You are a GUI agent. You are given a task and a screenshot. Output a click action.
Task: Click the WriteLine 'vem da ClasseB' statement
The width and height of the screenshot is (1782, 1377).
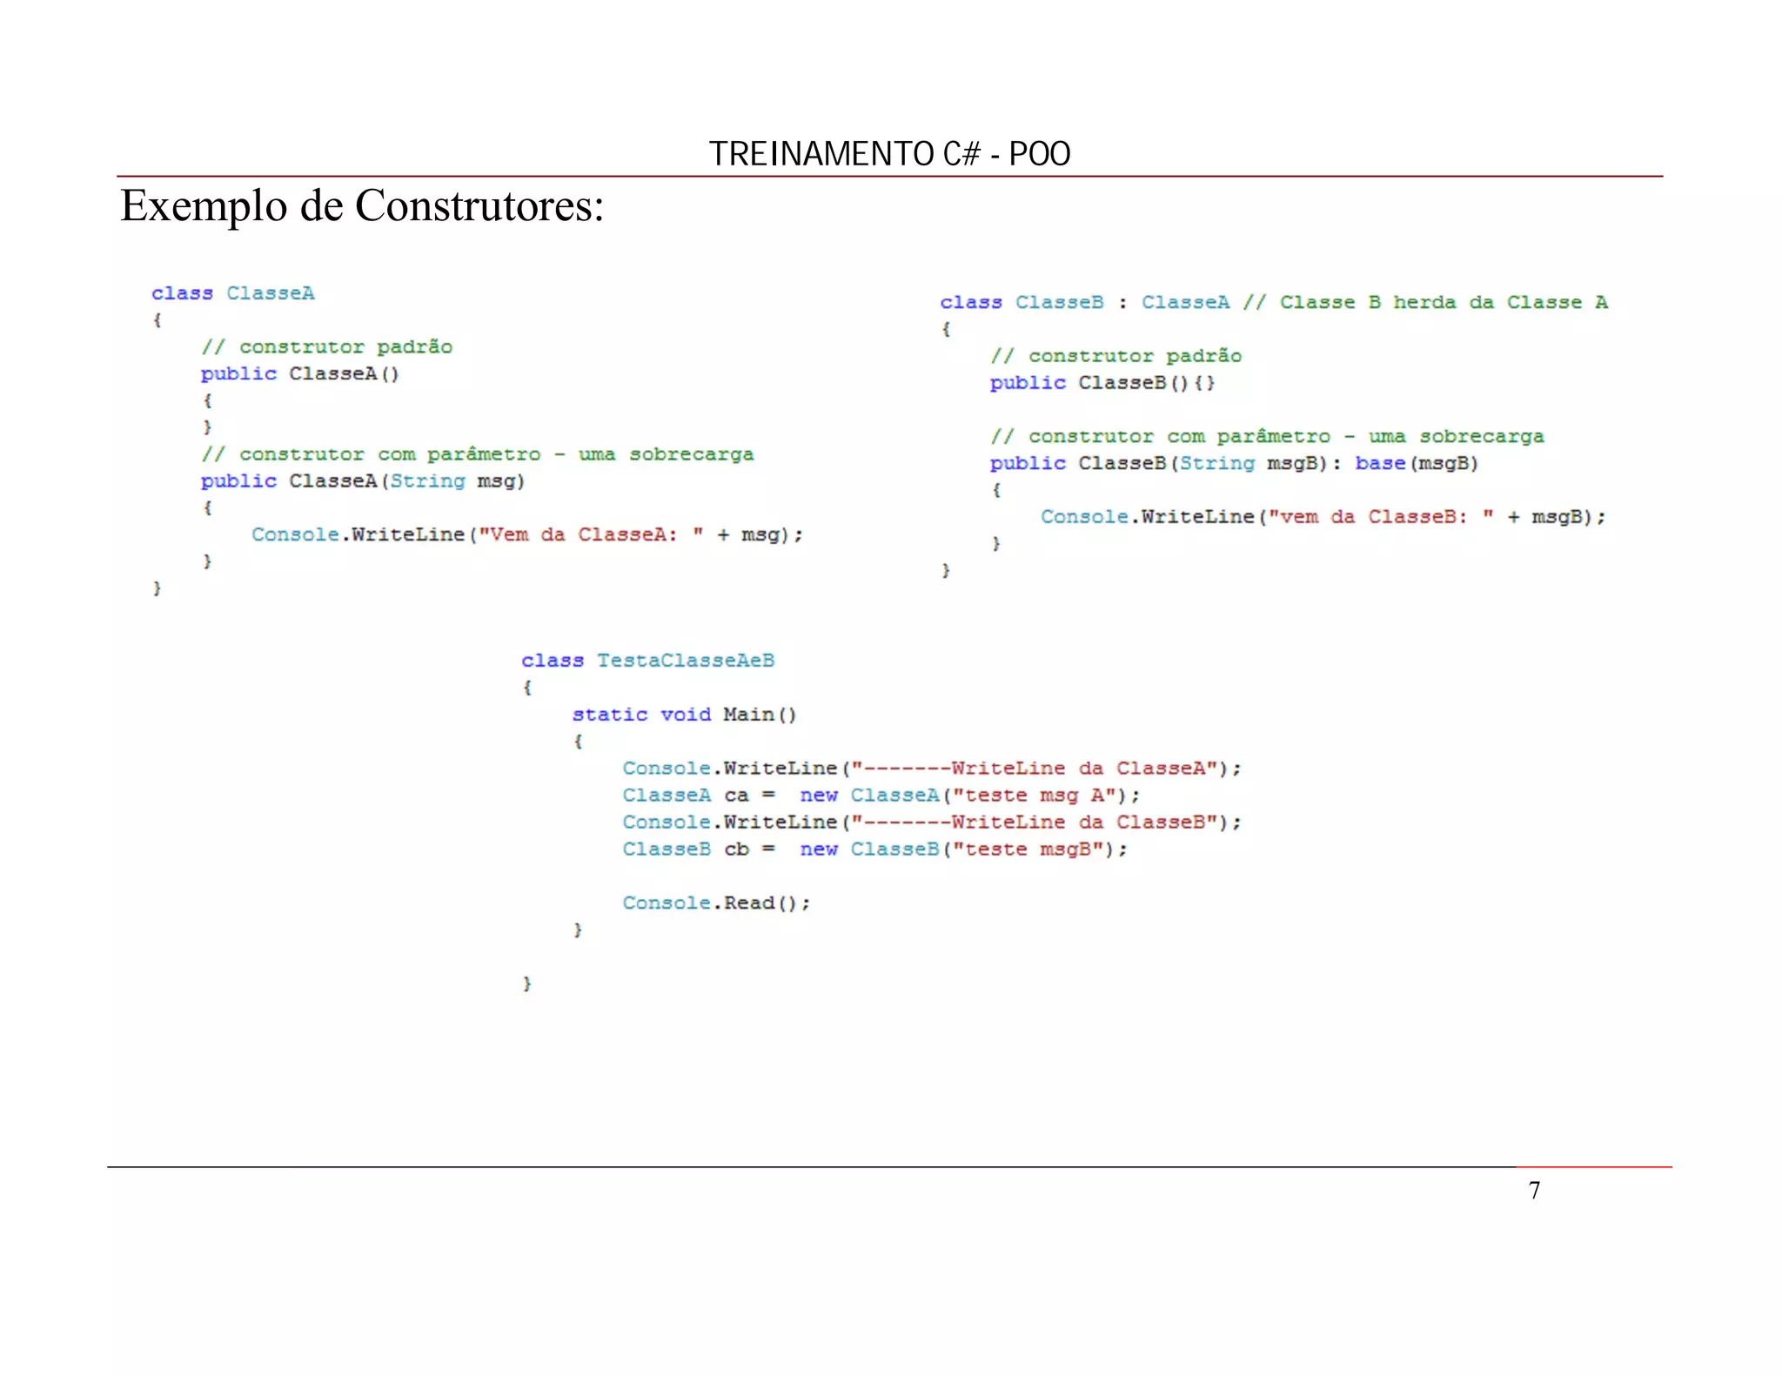(1323, 518)
